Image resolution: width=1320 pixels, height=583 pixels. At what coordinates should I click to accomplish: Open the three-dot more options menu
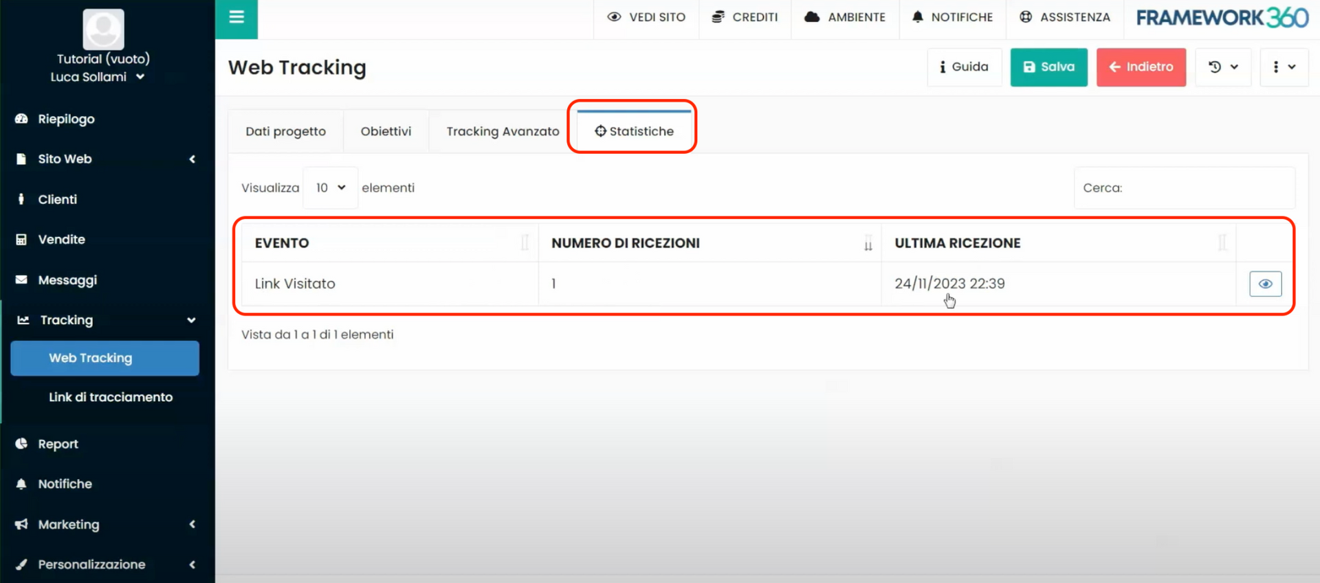point(1284,67)
